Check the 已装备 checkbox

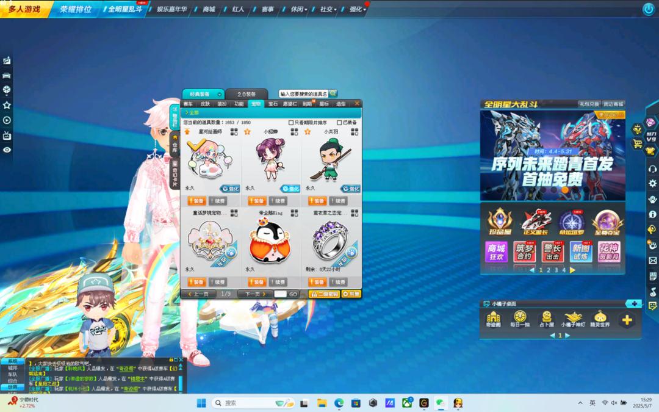pos(339,122)
